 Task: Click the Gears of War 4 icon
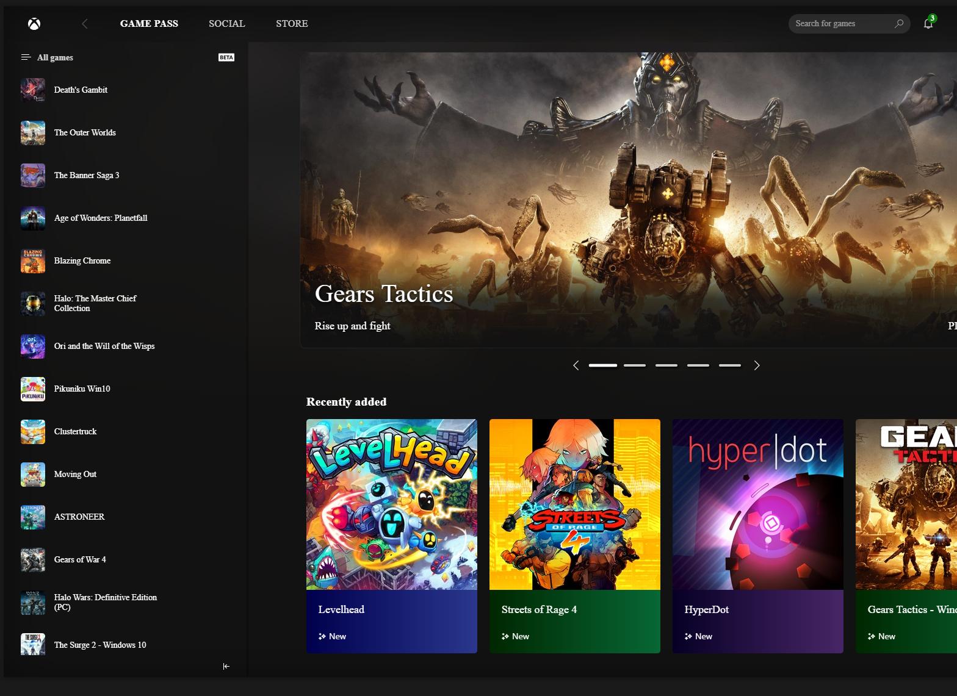coord(33,560)
